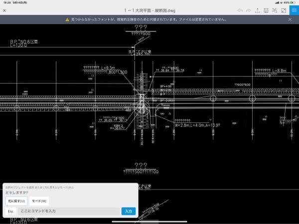Click the blue 入力 submit button
This screenshot has width=299, height=224.
click(128, 211)
